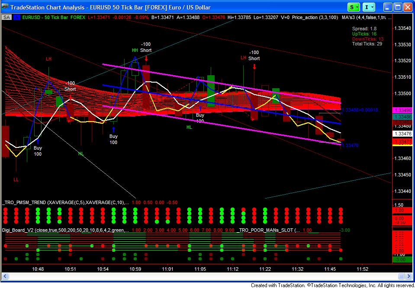Click the L=1.33471 last price value
This screenshot has height=288, width=415.
pos(98,17)
